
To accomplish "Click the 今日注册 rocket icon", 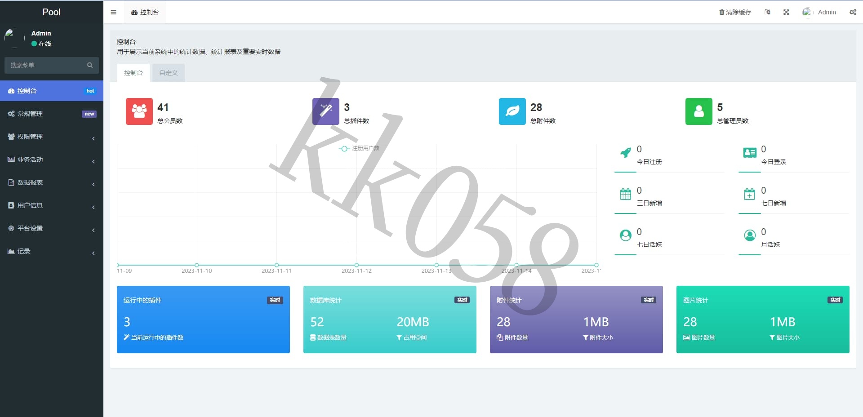I will (x=626, y=153).
